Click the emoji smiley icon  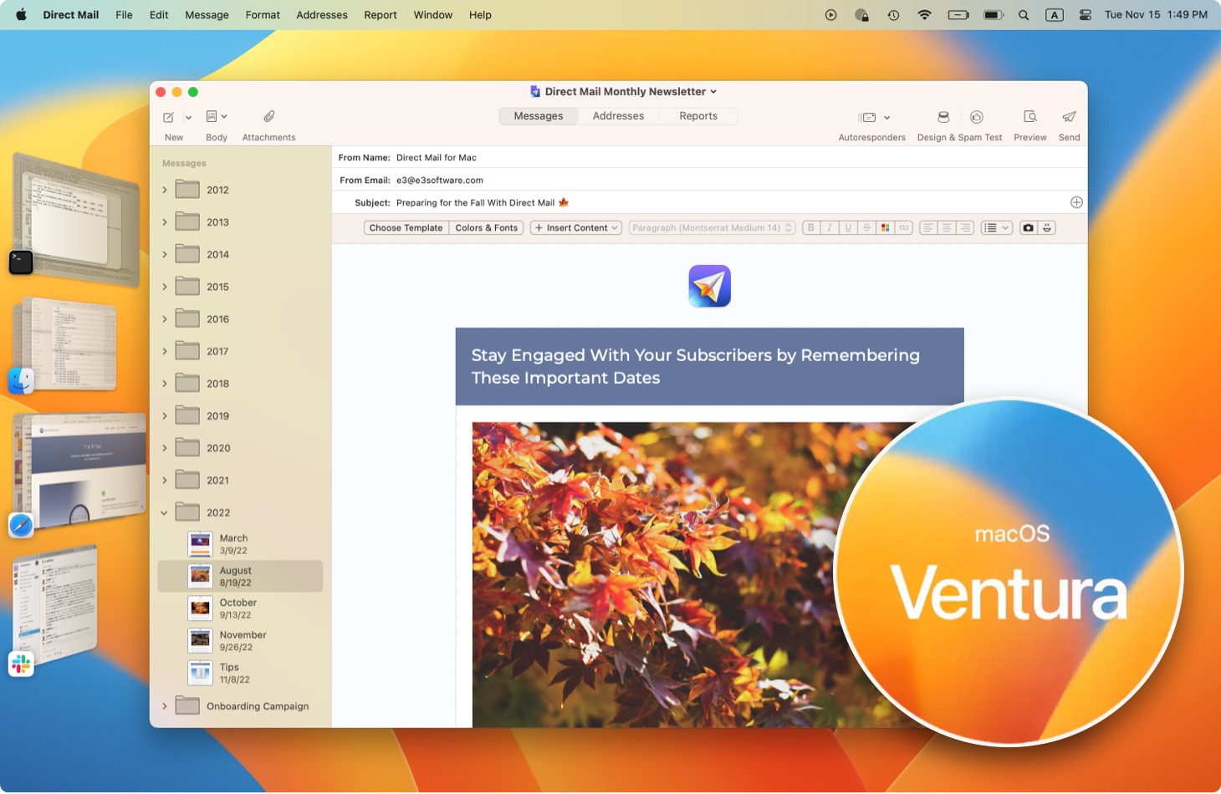click(1047, 227)
